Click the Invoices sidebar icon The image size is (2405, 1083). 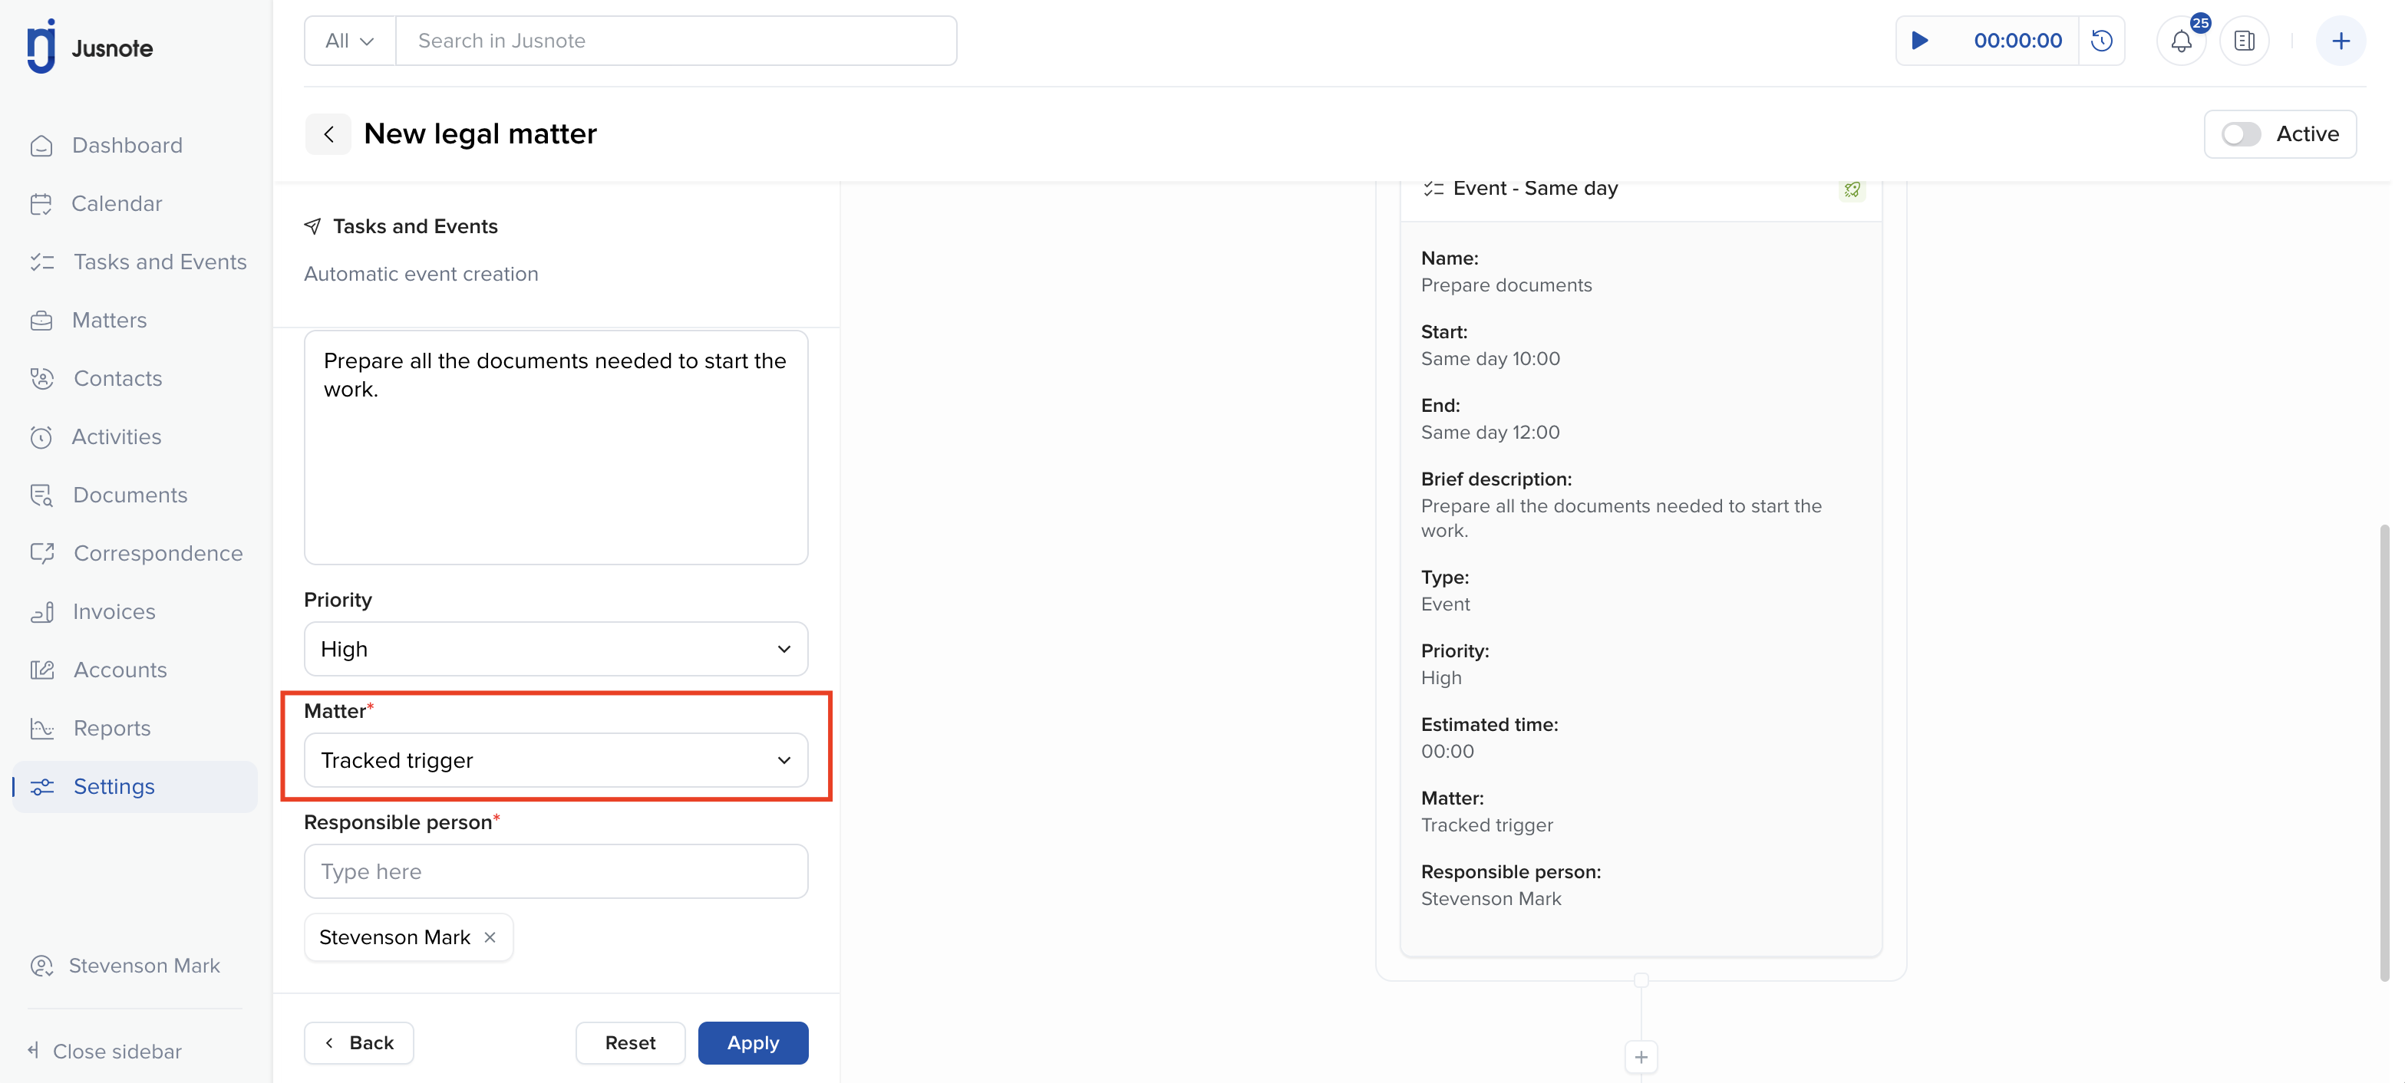[x=41, y=612]
